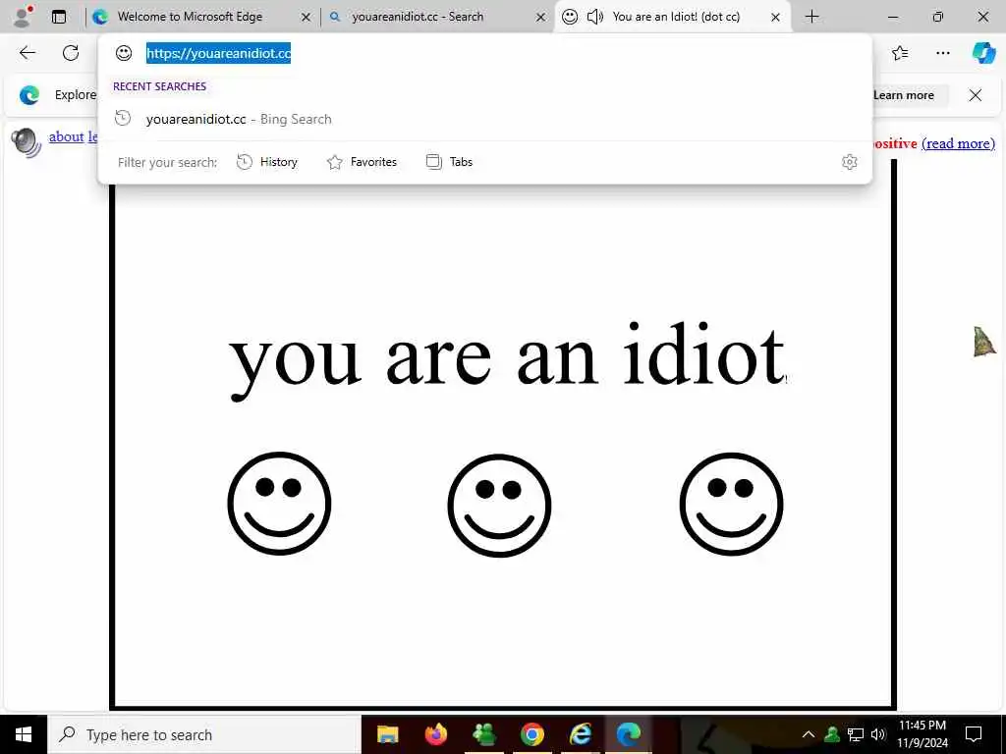
Task: Open the Edge profile icon
Action: (x=23, y=16)
